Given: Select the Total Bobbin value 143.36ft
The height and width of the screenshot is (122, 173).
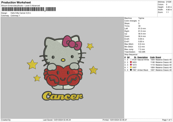Looking at the screenshot, I should (142, 52).
